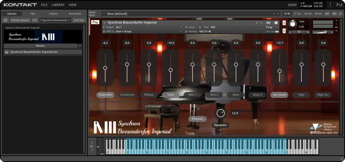Click the Tune knob
Image resolution: width=345 pixels, height=162 pixels.
tap(293, 24)
